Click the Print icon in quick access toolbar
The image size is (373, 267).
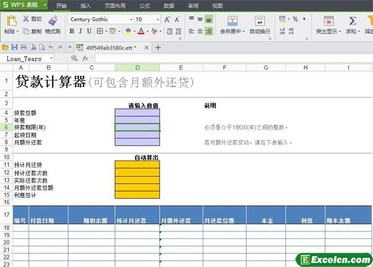pyautogui.click(x=24, y=47)
